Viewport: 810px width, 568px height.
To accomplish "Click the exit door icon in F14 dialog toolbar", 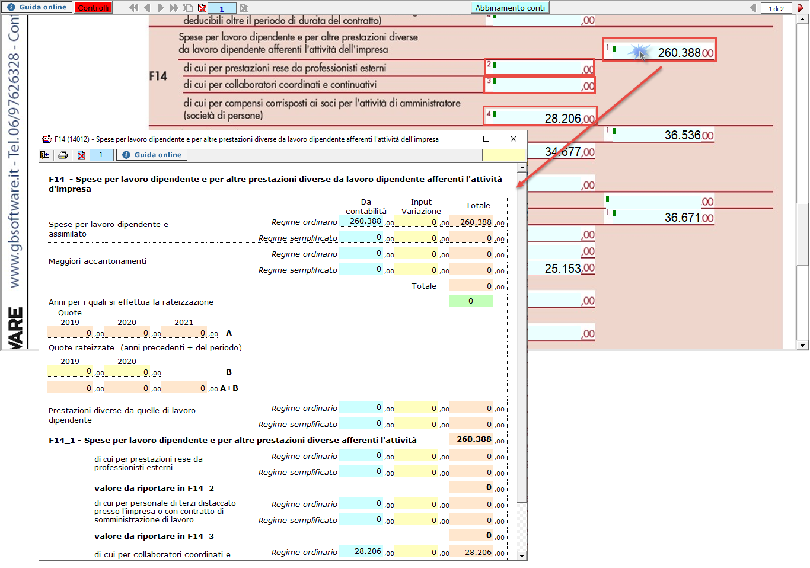I will click(45, 155).
